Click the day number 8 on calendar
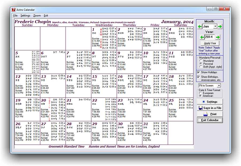This screenshot has width=241, height=166. point(93,53)
